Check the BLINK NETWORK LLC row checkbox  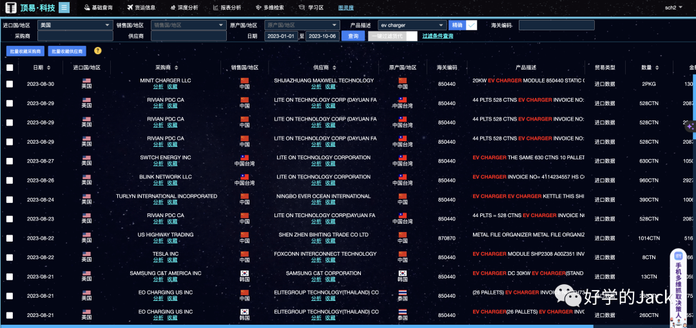pos(10,180)
